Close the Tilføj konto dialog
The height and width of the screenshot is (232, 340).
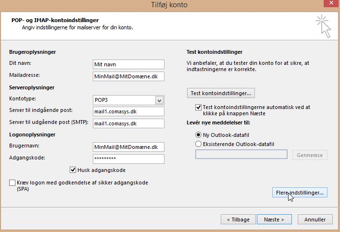[331, 3]
